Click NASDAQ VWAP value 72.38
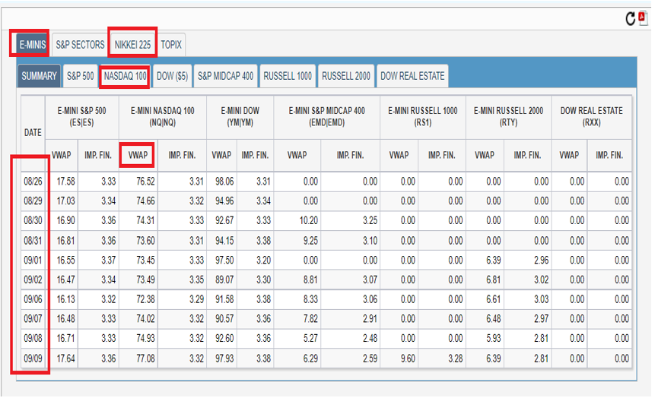Viewport: 655px width, 398px height. 145,299
